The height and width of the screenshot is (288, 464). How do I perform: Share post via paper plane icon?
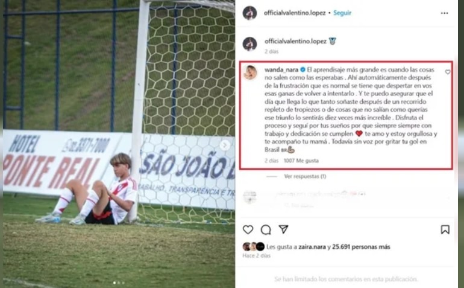(283, 229)
